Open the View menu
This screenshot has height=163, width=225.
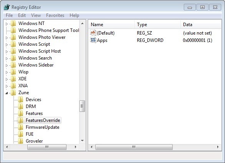[36, 15]
